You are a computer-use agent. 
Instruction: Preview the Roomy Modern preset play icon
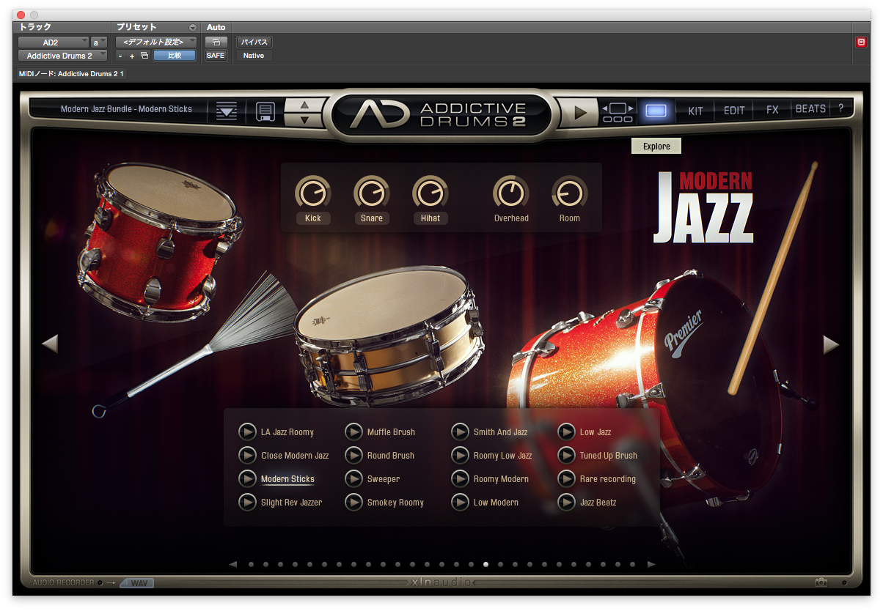tap(460, 479)
